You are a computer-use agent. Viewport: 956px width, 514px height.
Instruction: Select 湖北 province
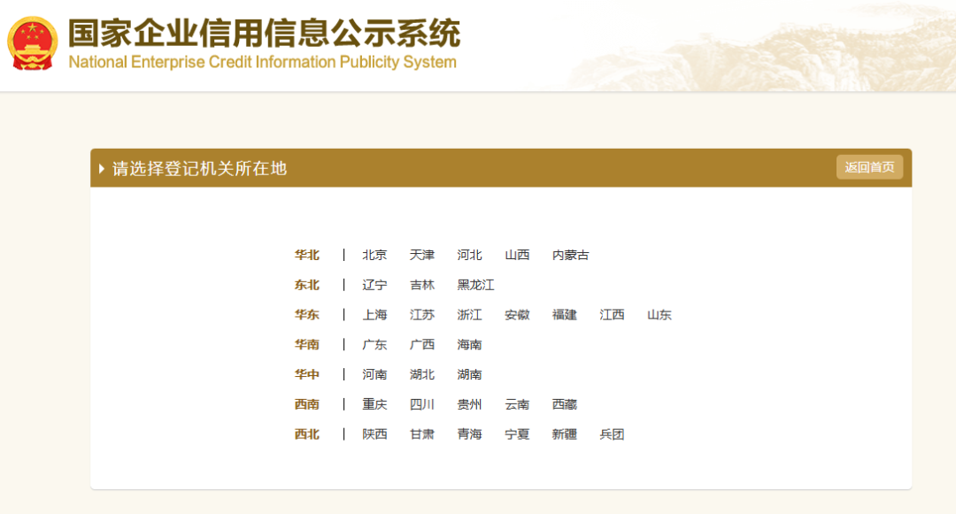click(422, 374)
